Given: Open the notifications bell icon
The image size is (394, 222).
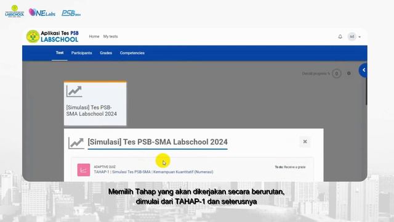Looking at the screenshot, I should [340, 37].
